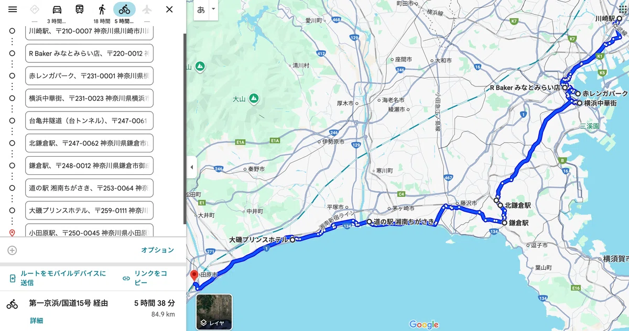Open the レイヤ map layers thumbnail
The image size is (629, 331).
[x=214, y=312]
